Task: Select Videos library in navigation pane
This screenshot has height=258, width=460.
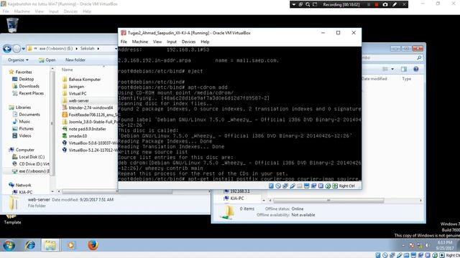Action: tap(22, 135)
